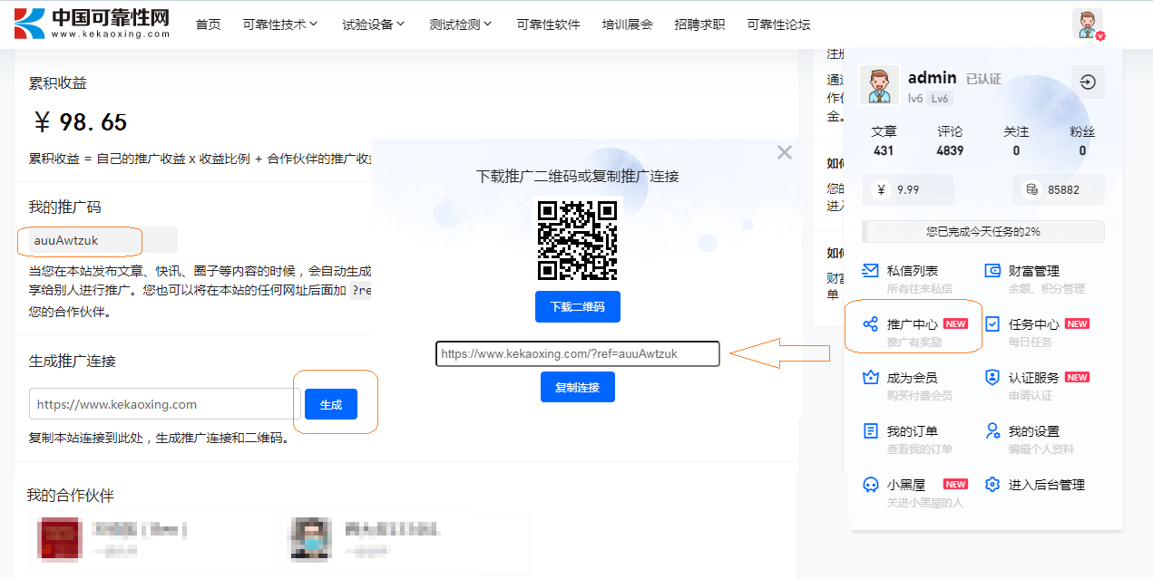Screen dimensions: 1153x579
Task: Click the 我的推广码 heading
Action: pos(65,207)
